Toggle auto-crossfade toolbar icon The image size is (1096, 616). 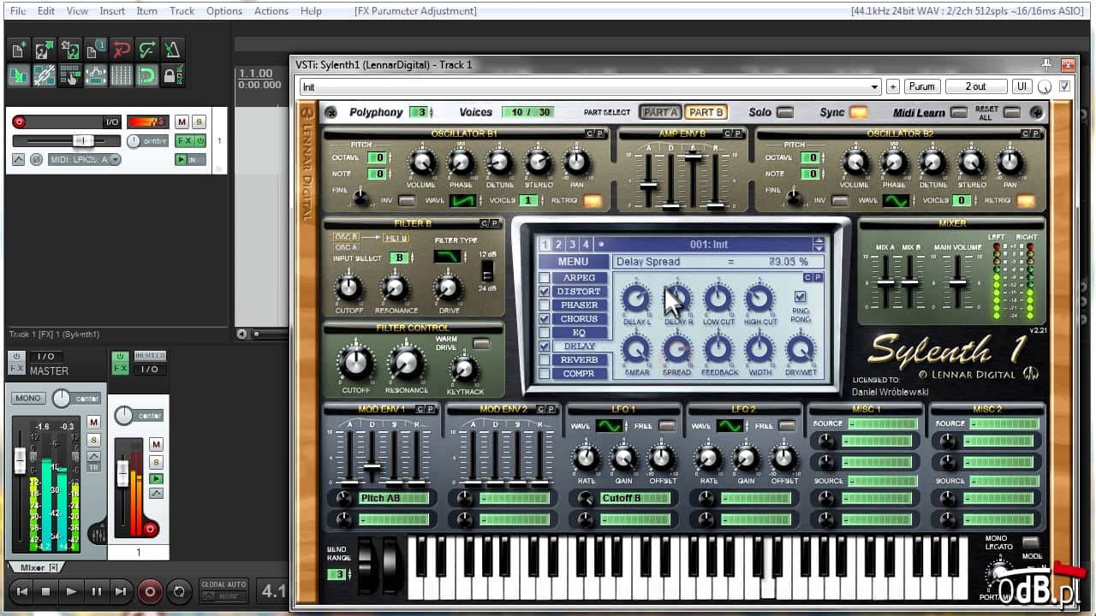click(18, 75)
